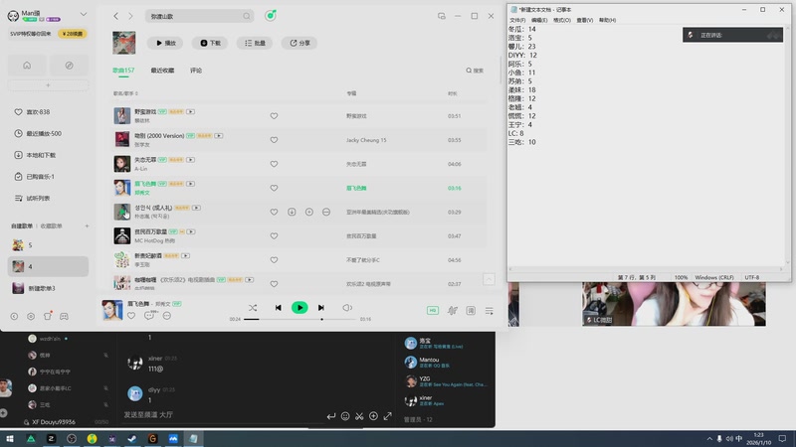The width and height of the screenshot is (796, 447).
Task: Click magnifier icon in the search box
Action: (x=246, y=16)
